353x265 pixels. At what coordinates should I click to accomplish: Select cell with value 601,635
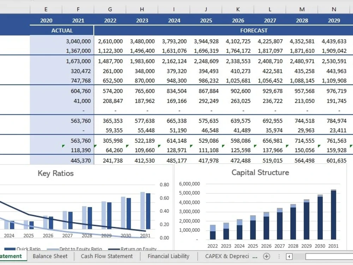click(x=334, y=160)
